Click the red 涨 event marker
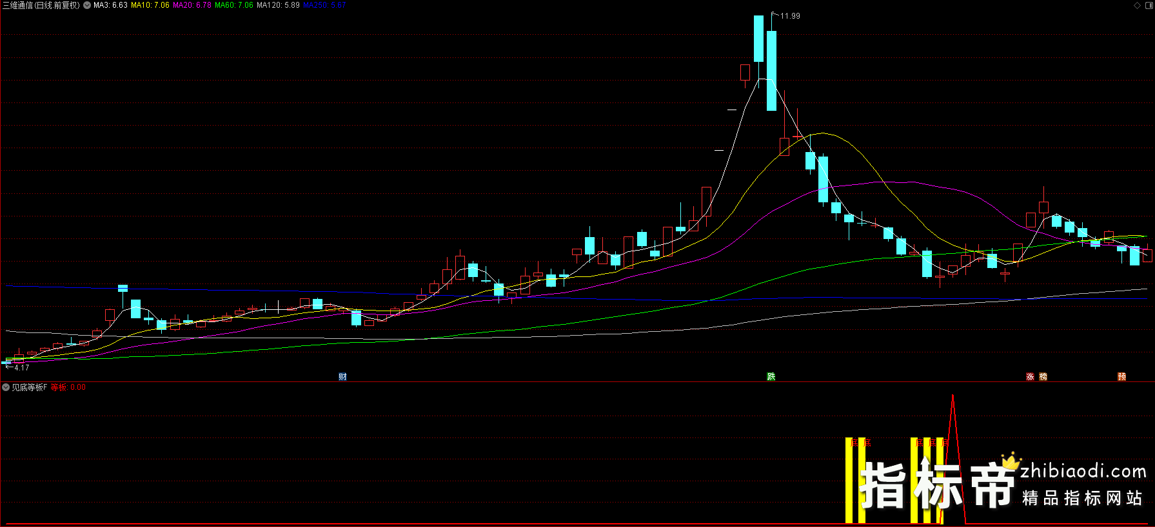This screenshot has height=527, width=1155. point(1031,377)
